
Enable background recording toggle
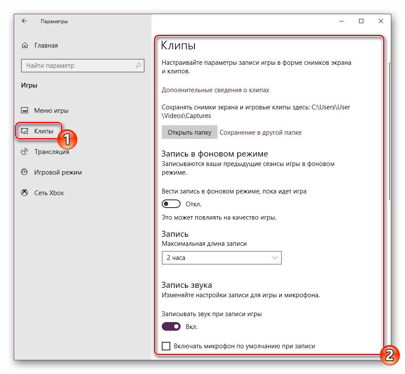click(x=171, y=204)
